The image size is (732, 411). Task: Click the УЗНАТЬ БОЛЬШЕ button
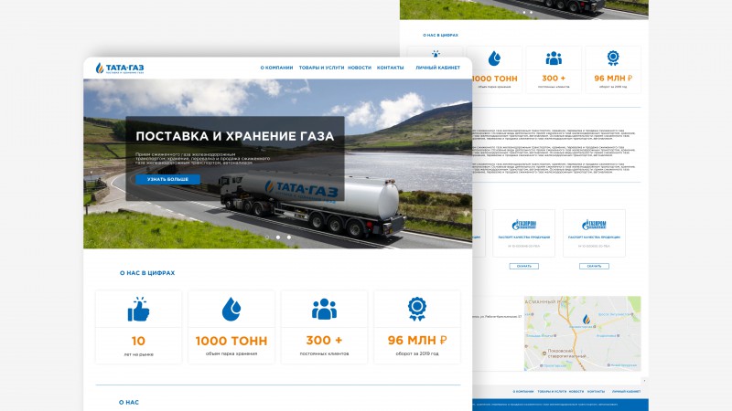(x=167, y=179)
